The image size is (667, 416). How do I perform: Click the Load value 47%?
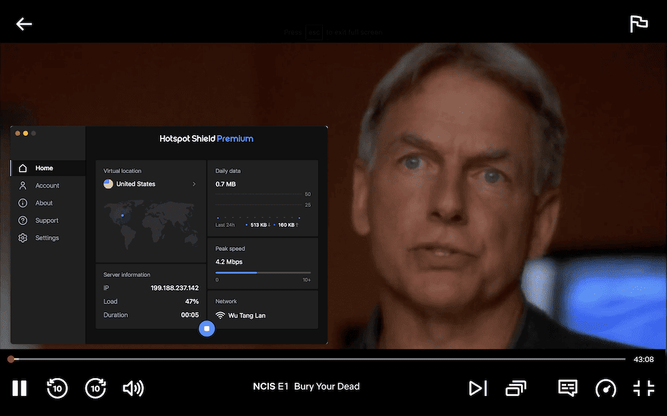[x=192, y=302]
